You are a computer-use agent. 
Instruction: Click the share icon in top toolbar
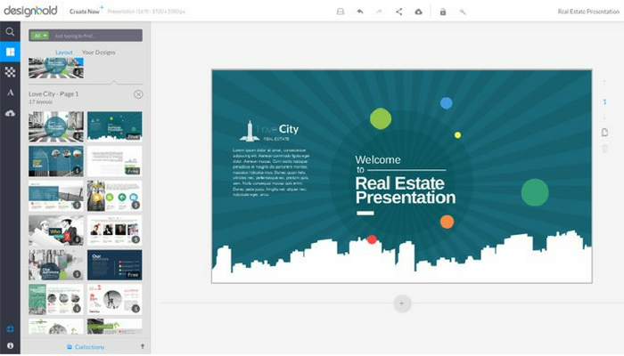click(x=398, y=12)
